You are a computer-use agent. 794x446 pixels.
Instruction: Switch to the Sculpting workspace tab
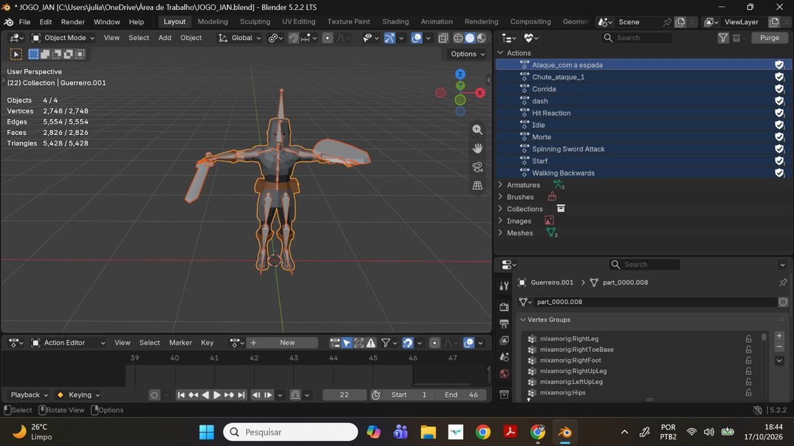[255, 22]
